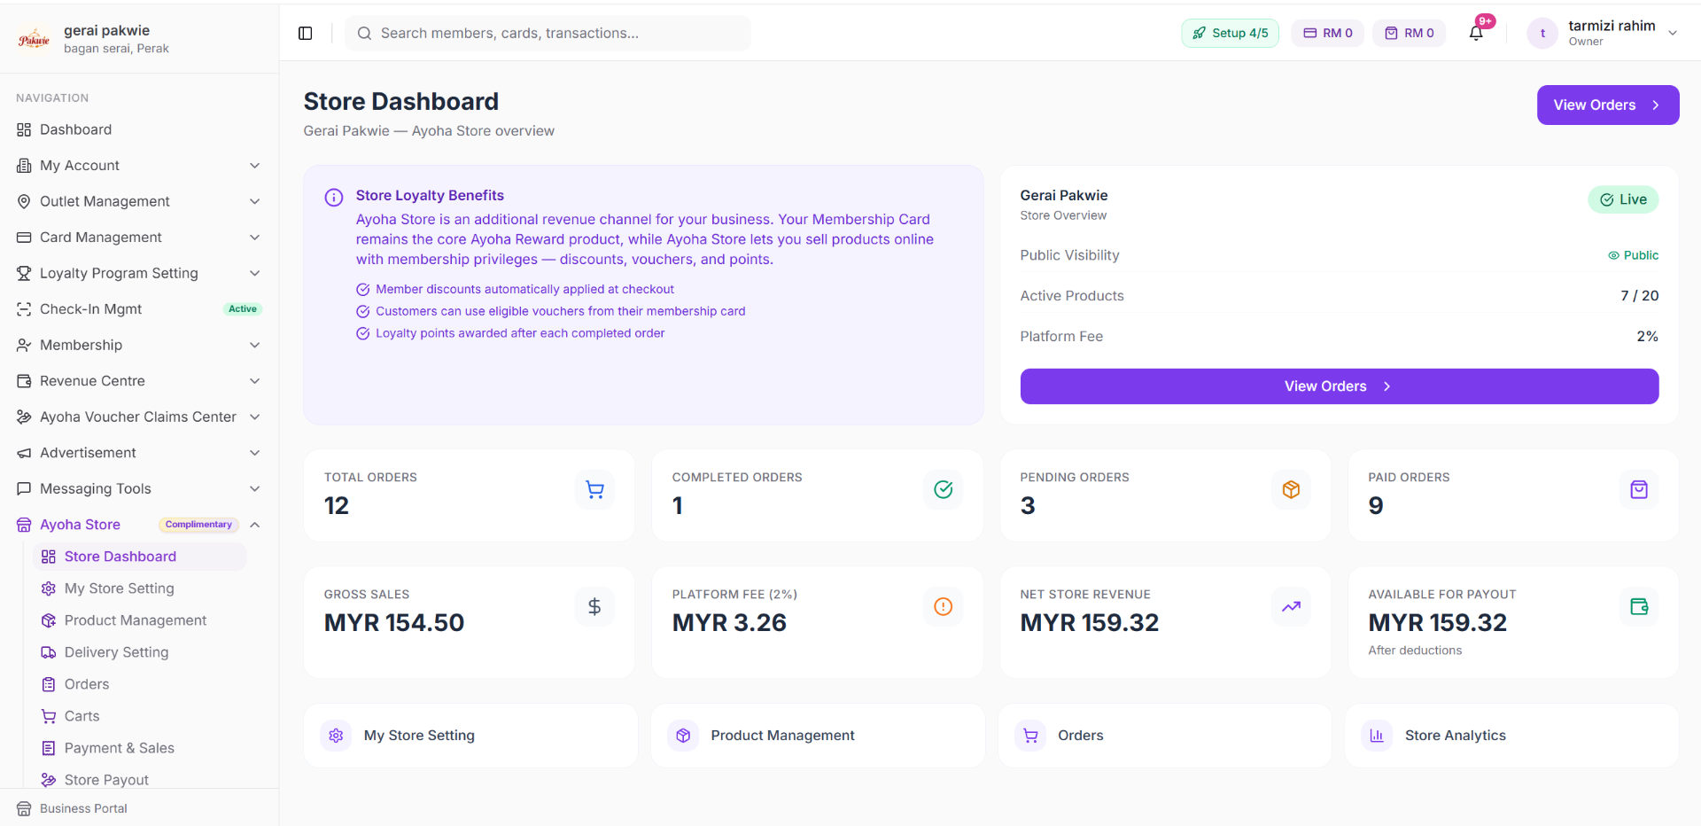Click the 7 / 20 active products value

click(x=1639, y=296)
